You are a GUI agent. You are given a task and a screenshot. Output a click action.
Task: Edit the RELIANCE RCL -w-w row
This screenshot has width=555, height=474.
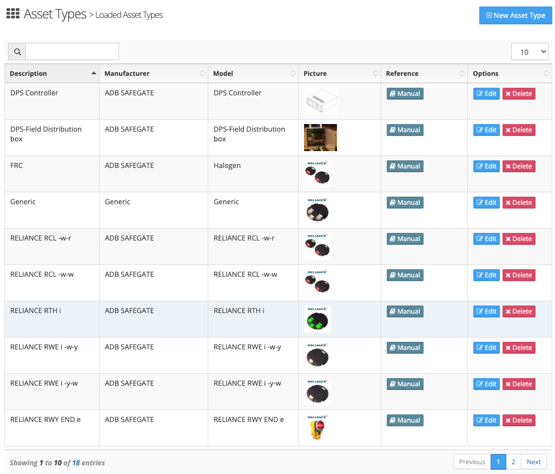pos(486,275)
